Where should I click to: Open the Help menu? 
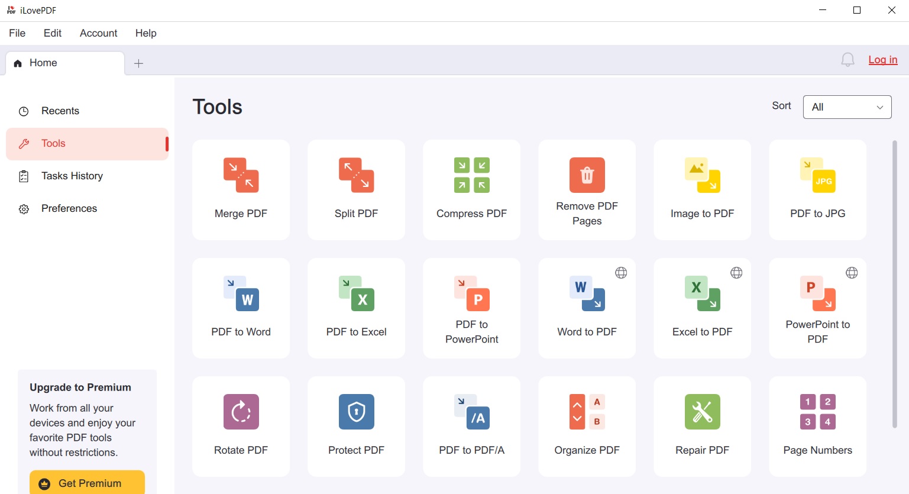tap(146, 33)
